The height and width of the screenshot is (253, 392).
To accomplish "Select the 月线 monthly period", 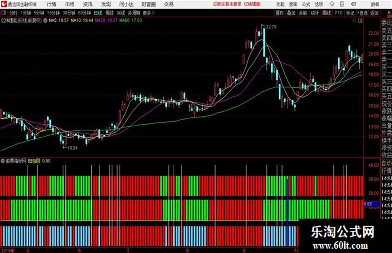I will (121, 13).
